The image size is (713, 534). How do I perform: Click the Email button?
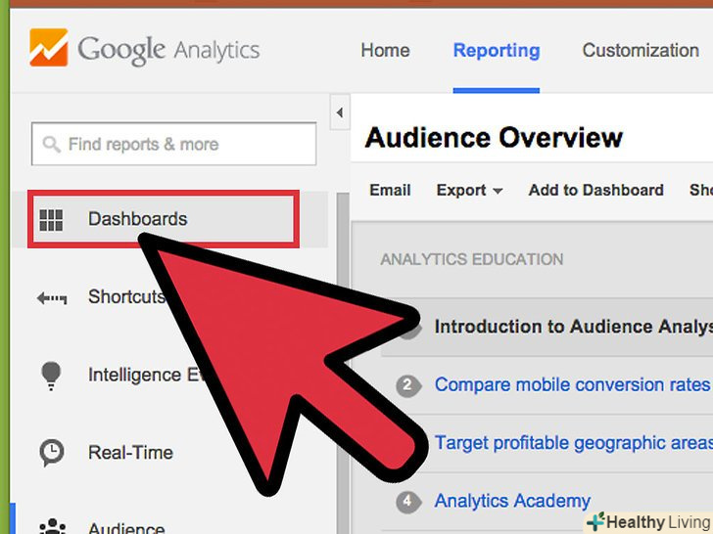tap(390, 190)
